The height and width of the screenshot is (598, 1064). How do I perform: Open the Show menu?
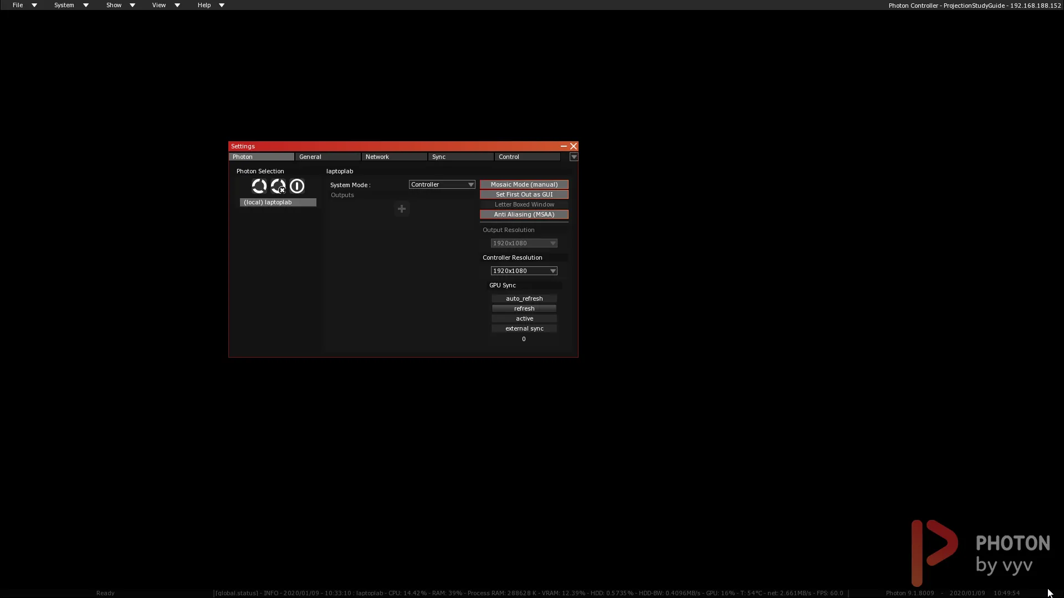coord(120,5)
